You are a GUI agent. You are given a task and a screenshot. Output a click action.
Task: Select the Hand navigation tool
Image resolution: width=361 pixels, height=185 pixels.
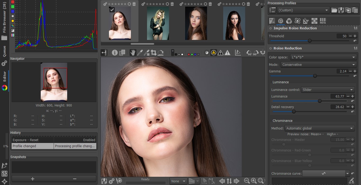(133, 53)
